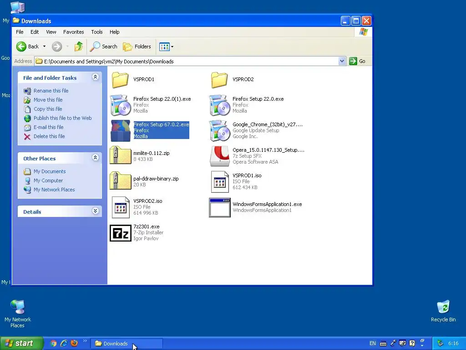Image resolution: width=466 pixels, height=350 pixels.
Task: Select the VSPROD2 folder icon
Action: [220, 80]
